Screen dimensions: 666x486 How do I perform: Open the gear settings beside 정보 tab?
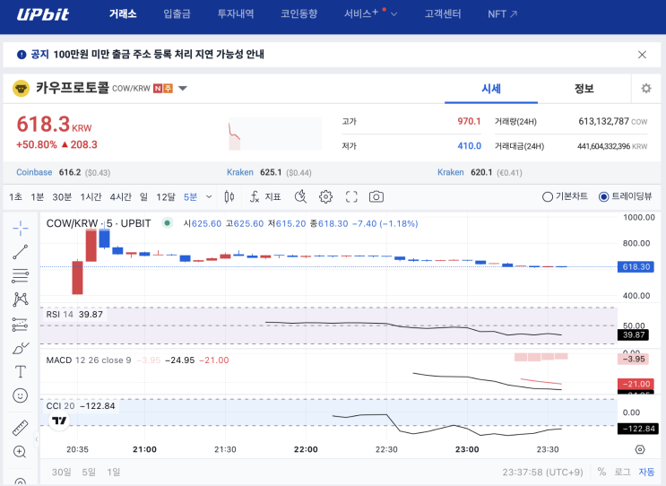click(646, 89)
